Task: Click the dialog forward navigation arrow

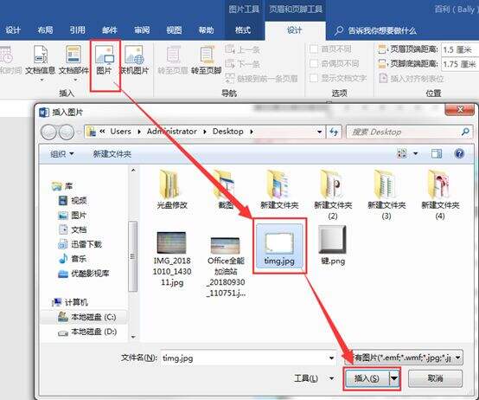Action: (x=67, y=132)
